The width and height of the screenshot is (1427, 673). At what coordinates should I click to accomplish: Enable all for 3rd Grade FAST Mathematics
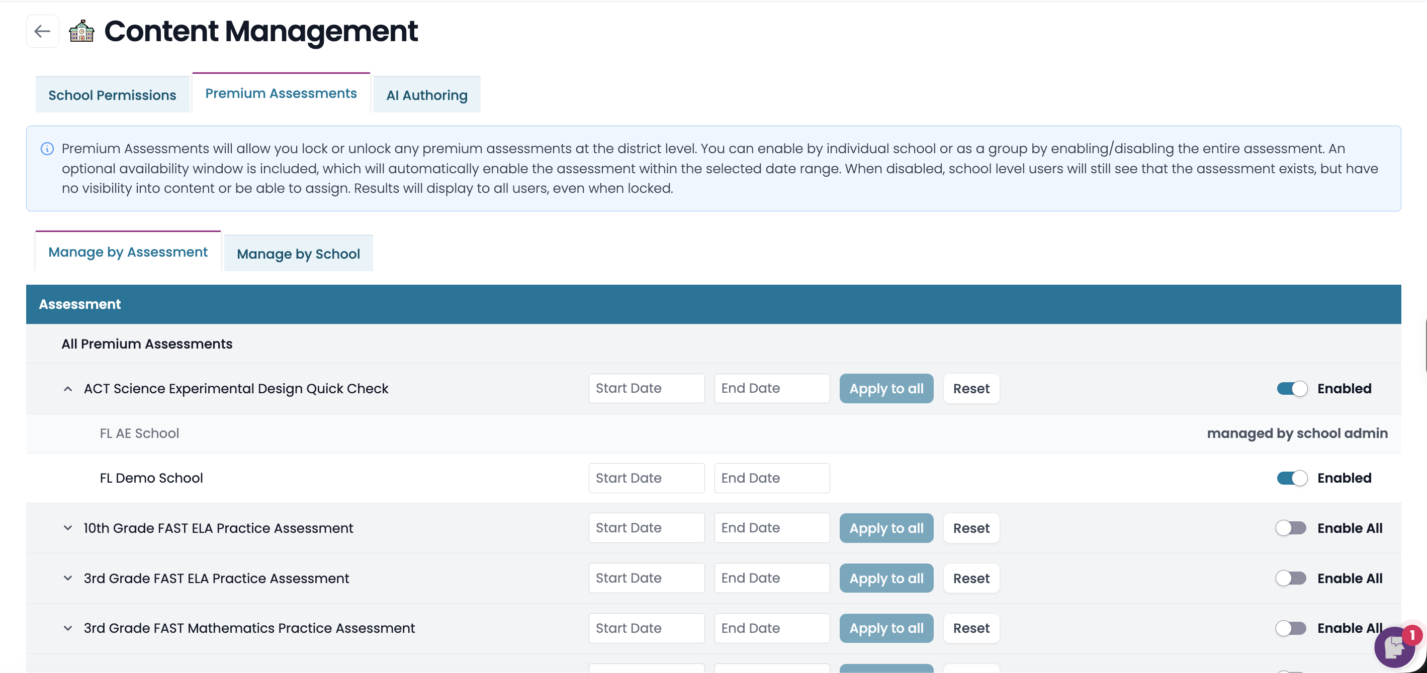(1291, 628)
